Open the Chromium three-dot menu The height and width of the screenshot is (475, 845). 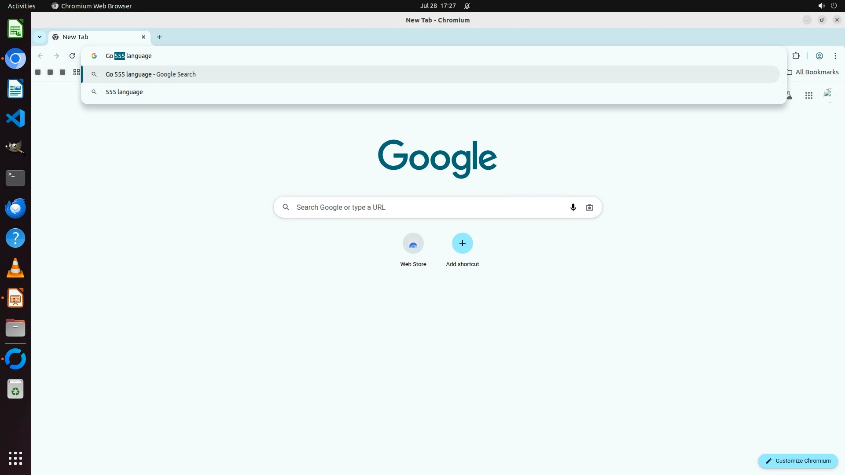tap(835, 56)
